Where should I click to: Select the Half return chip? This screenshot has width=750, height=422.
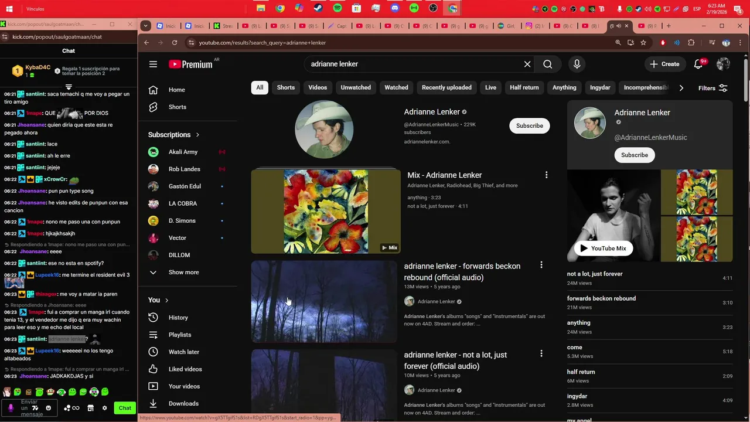(x=524, y=87)
